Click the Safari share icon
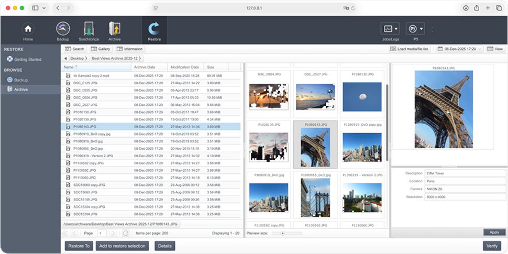 tap(477, 8)
